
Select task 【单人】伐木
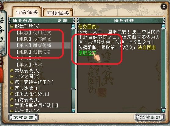[29, 65]
